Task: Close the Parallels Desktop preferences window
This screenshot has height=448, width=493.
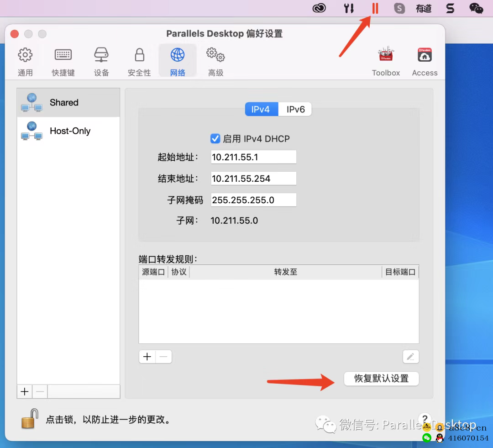Action: point(15,34)
